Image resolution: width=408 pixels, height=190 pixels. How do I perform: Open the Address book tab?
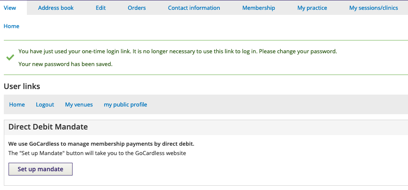[55, 8]
